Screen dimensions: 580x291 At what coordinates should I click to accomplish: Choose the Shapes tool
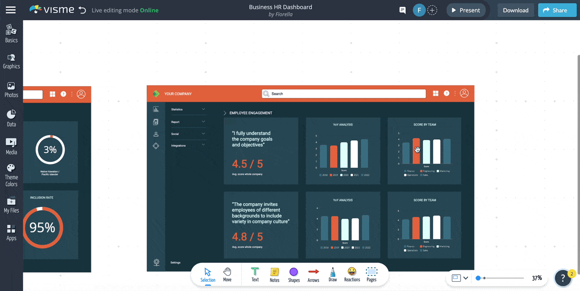click(293, 275)
